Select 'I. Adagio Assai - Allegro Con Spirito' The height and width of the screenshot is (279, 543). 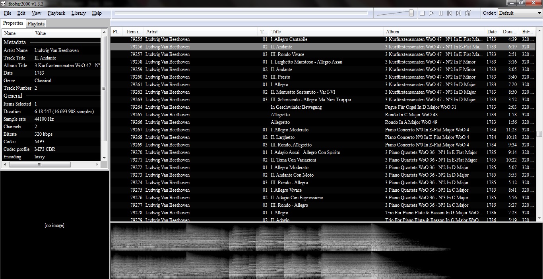tap(323, 152)
